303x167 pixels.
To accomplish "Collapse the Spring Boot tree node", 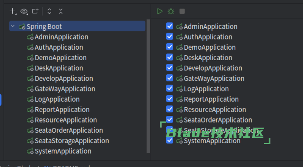I will click(x=13, y=26).
